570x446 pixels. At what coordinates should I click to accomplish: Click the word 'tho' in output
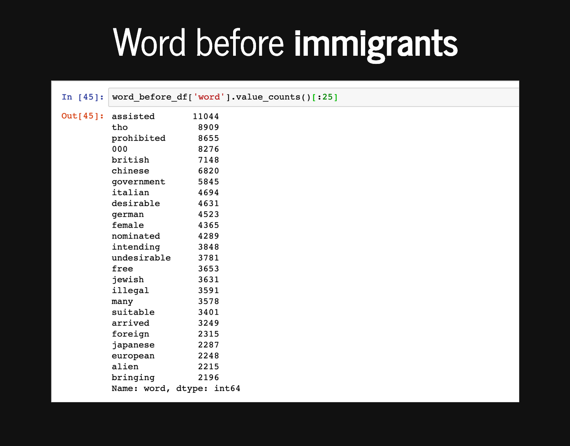120,127
